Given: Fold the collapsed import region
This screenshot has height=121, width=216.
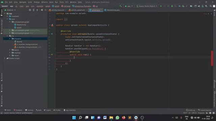Looking at the screenshot, I should pyautogui.click(x=66, y=19).
